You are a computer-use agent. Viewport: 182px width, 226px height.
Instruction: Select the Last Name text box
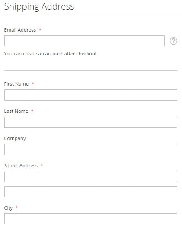(x=91, y=122)
